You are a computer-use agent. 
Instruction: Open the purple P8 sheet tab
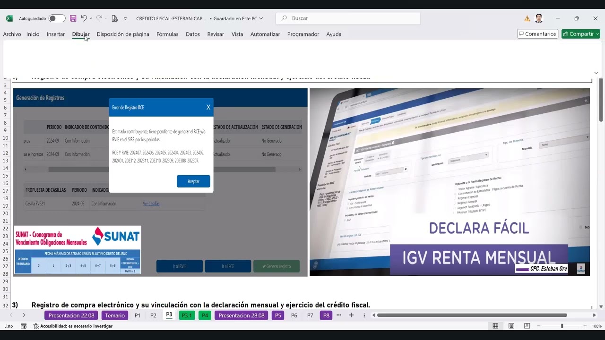pos(326,315)
